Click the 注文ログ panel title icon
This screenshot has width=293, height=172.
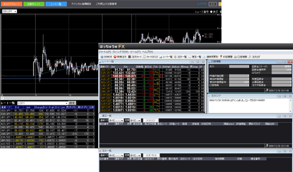209,96
